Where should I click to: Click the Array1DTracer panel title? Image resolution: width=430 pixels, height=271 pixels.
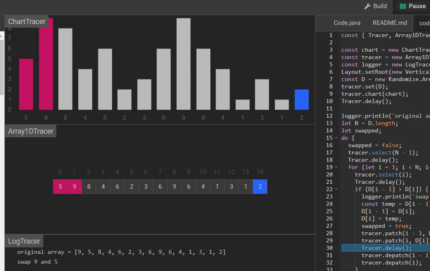(x=31, y=131)
